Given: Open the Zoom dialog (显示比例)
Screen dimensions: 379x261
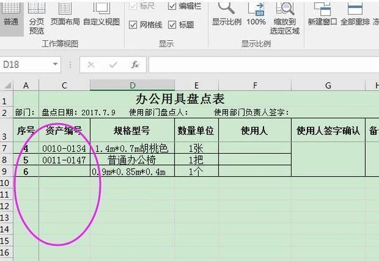Looking at the screenshot, I should [x=226, y=15].
